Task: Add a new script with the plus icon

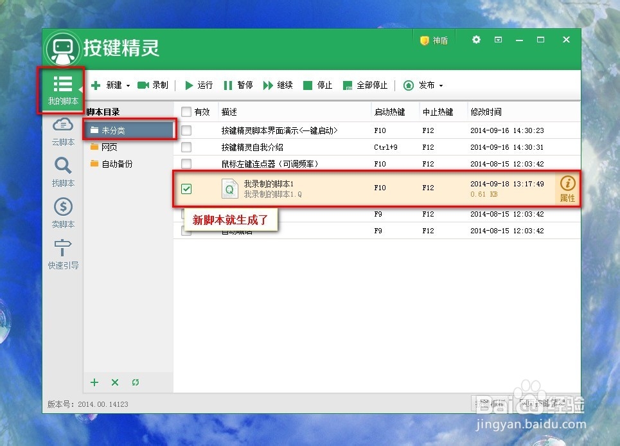Action: (94, 382)
